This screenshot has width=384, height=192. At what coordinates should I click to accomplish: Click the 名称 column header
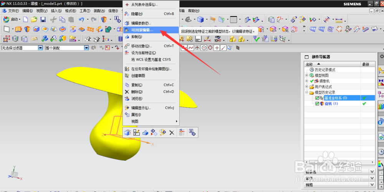coord(332,64)
